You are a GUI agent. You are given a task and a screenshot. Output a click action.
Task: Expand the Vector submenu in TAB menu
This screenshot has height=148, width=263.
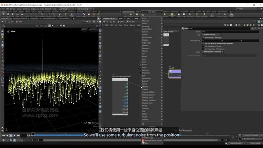(x=152, y=117)
